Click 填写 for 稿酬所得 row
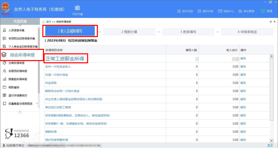 pyautogui.click(x=243, y=132)
